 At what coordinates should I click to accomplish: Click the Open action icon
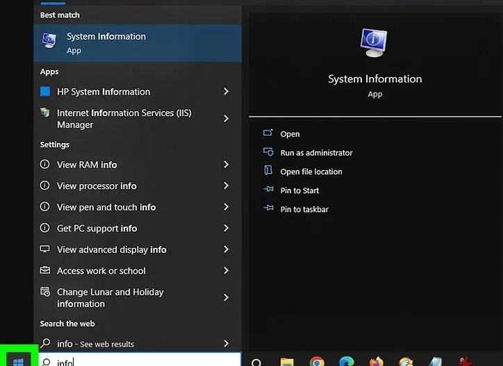click(268, 133)
